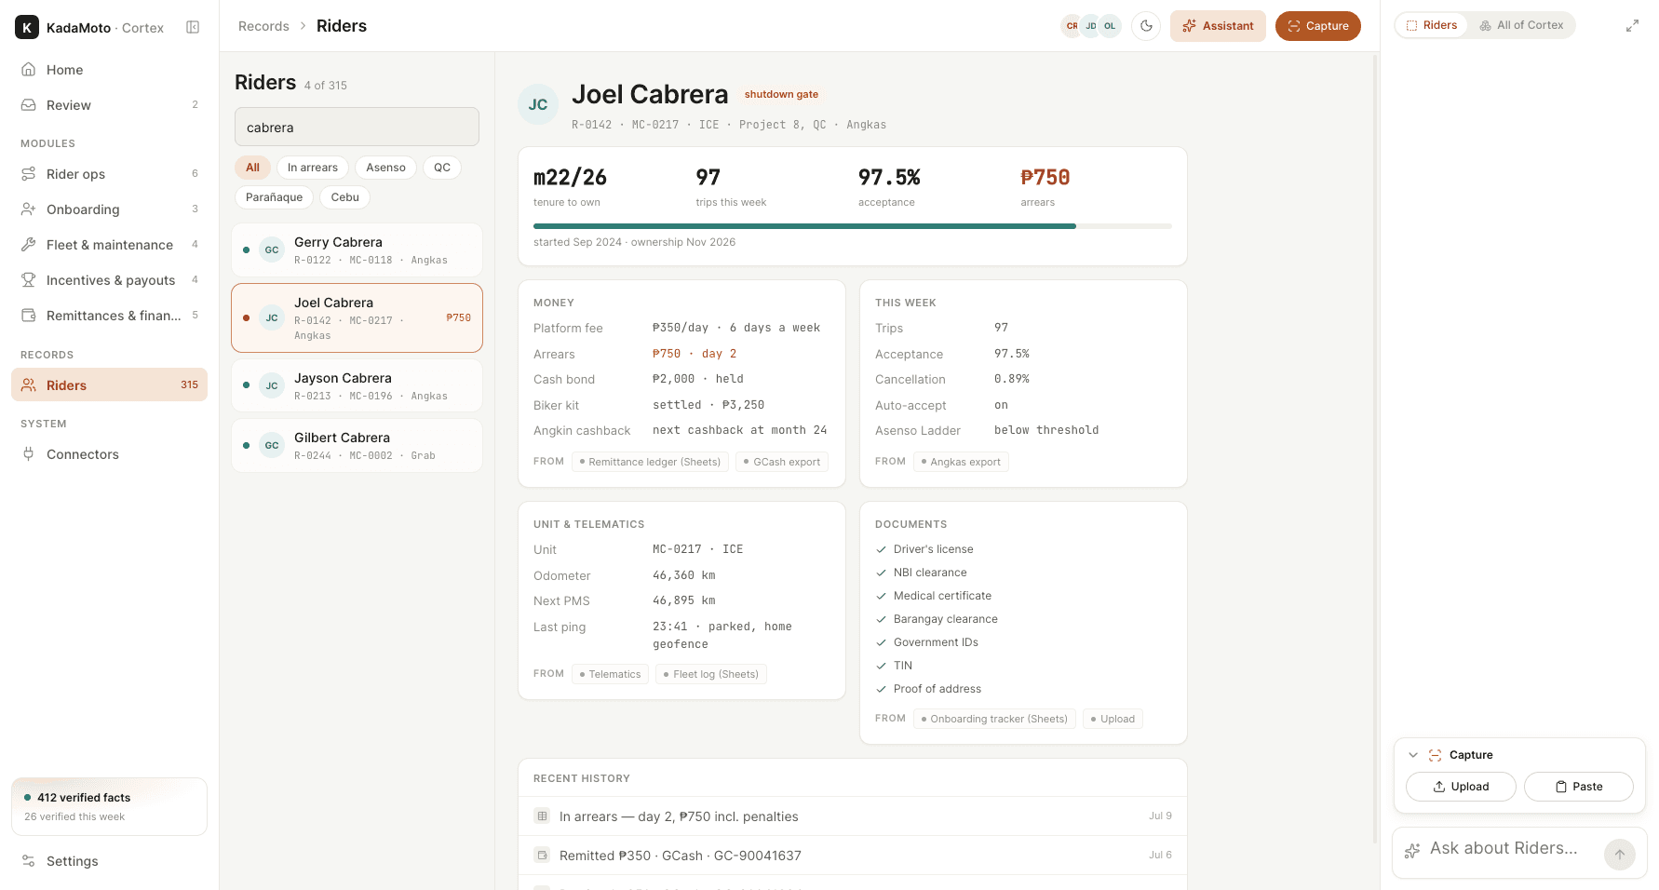
Task: Filter riders by QC
Action: point(442,168)
